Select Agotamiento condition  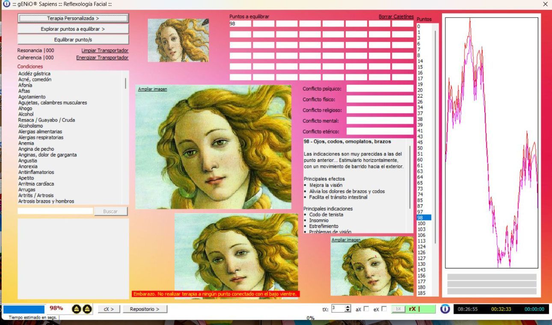[x=32, y=97]
